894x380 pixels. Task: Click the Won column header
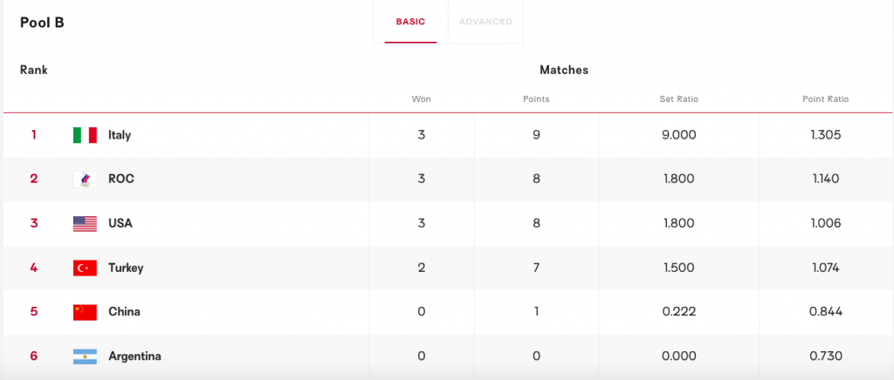click(422, 99)
